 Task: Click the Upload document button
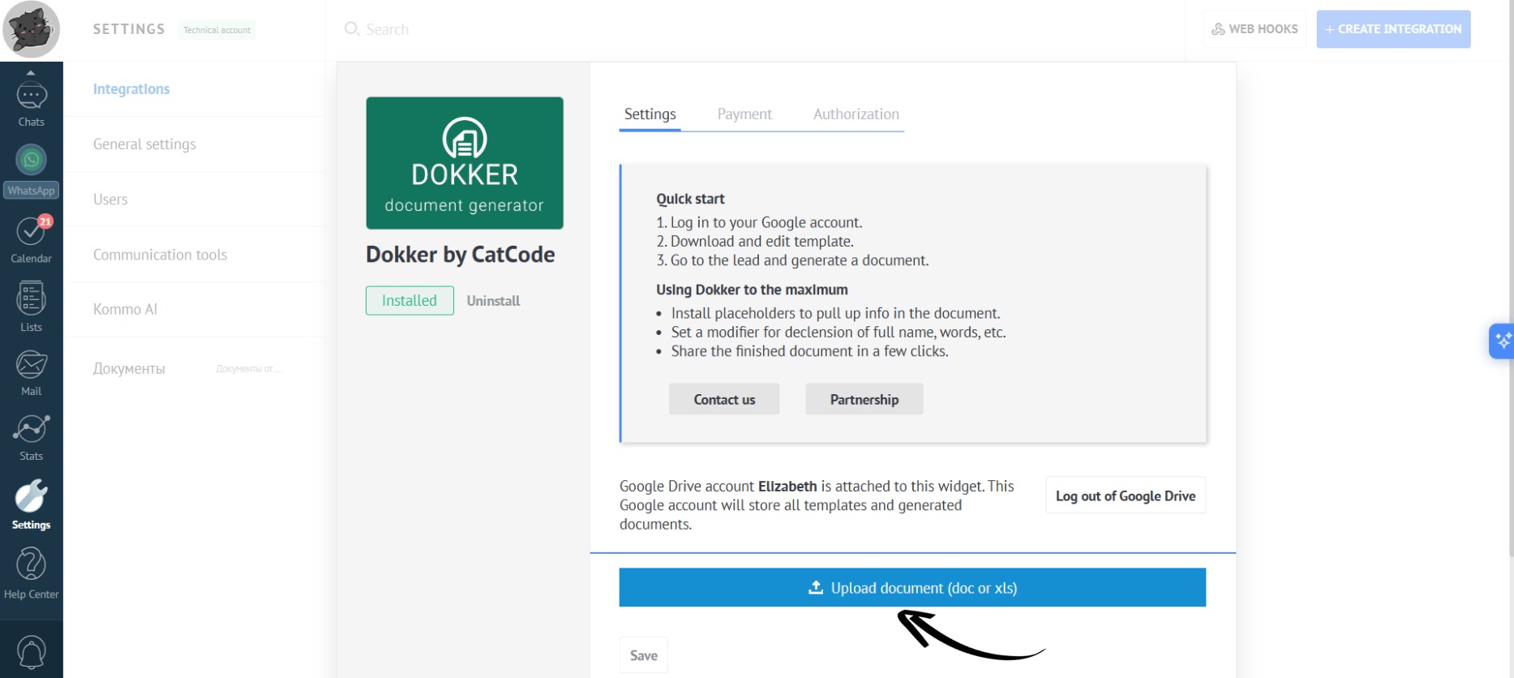click(911, 587)
